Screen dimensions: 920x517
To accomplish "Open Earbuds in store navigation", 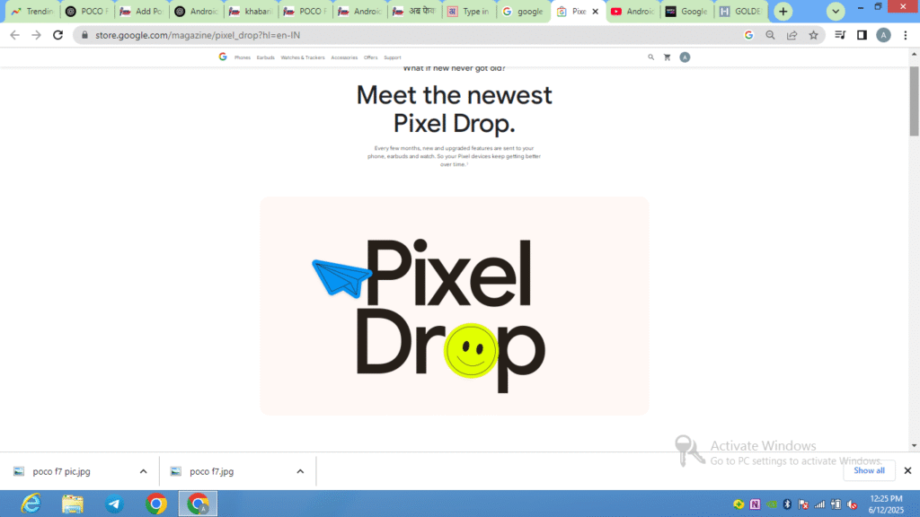I will pyautogui.click(x=266, y=57).
